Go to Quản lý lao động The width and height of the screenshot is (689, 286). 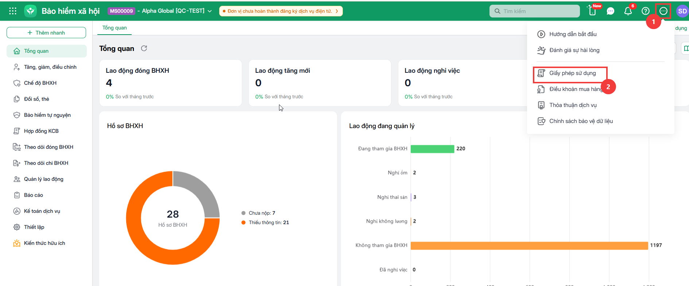(44, 179)
